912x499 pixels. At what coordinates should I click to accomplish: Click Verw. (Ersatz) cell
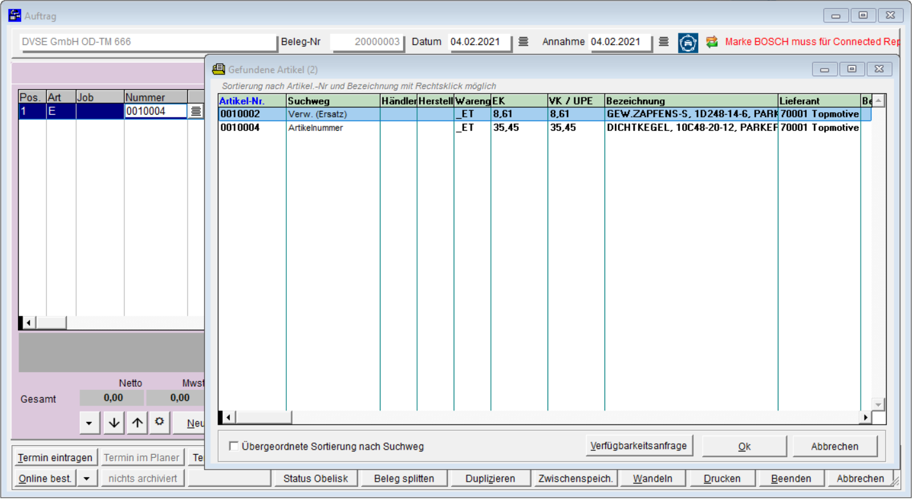click(333, 114)
